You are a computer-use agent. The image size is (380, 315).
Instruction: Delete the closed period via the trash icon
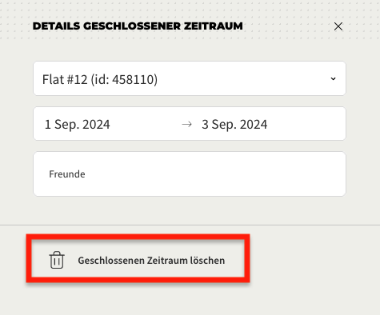(57, 260)
